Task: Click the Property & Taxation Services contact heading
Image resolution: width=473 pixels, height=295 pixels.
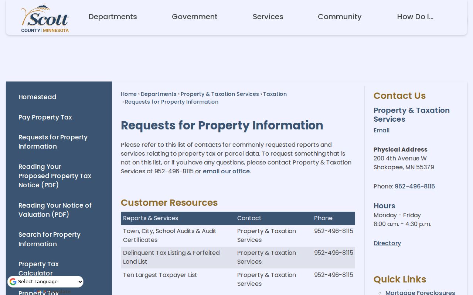Action: pyautogui.click(x=412, y=115)
